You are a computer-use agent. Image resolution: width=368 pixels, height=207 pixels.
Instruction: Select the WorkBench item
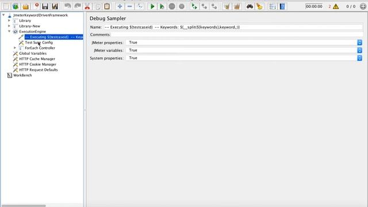pos(22,75)
